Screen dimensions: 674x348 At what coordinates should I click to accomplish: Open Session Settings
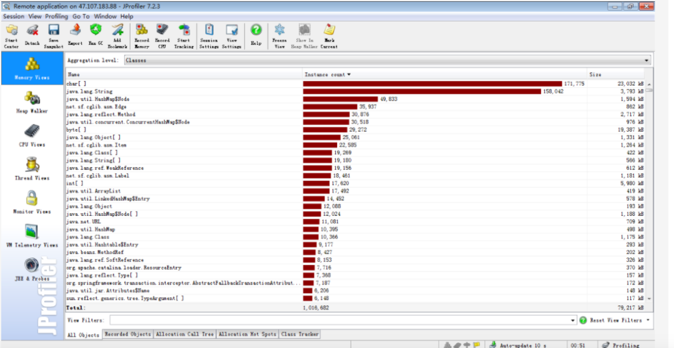click(209, 36)
